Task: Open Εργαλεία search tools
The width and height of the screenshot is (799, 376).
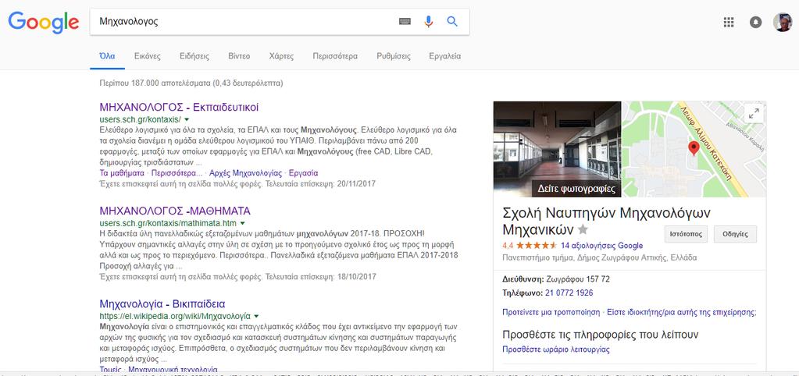Action: tap(445, 56)
